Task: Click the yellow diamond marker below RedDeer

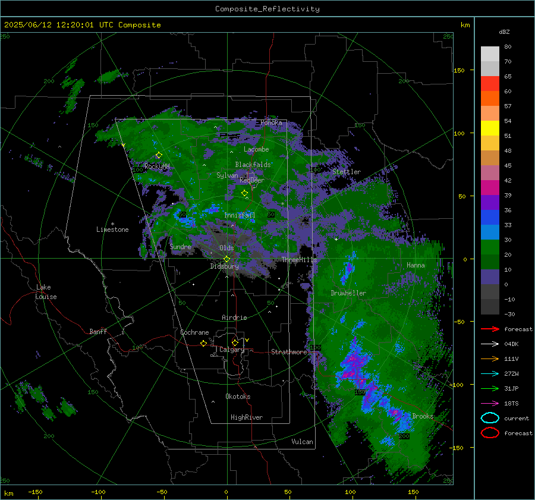Action: point(245,193)
